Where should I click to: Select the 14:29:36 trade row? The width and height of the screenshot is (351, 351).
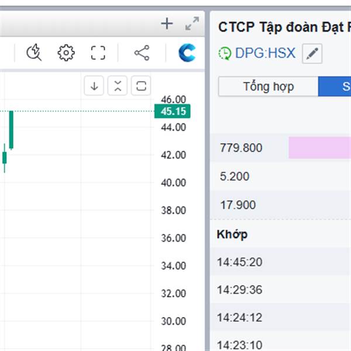click(280, 290)
